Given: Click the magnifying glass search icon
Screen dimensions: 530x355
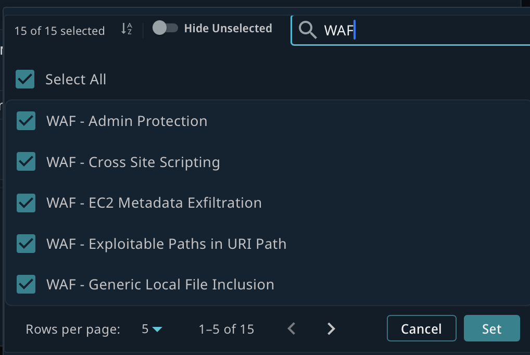Looking at the screenshot, I should tap(307, 30).
